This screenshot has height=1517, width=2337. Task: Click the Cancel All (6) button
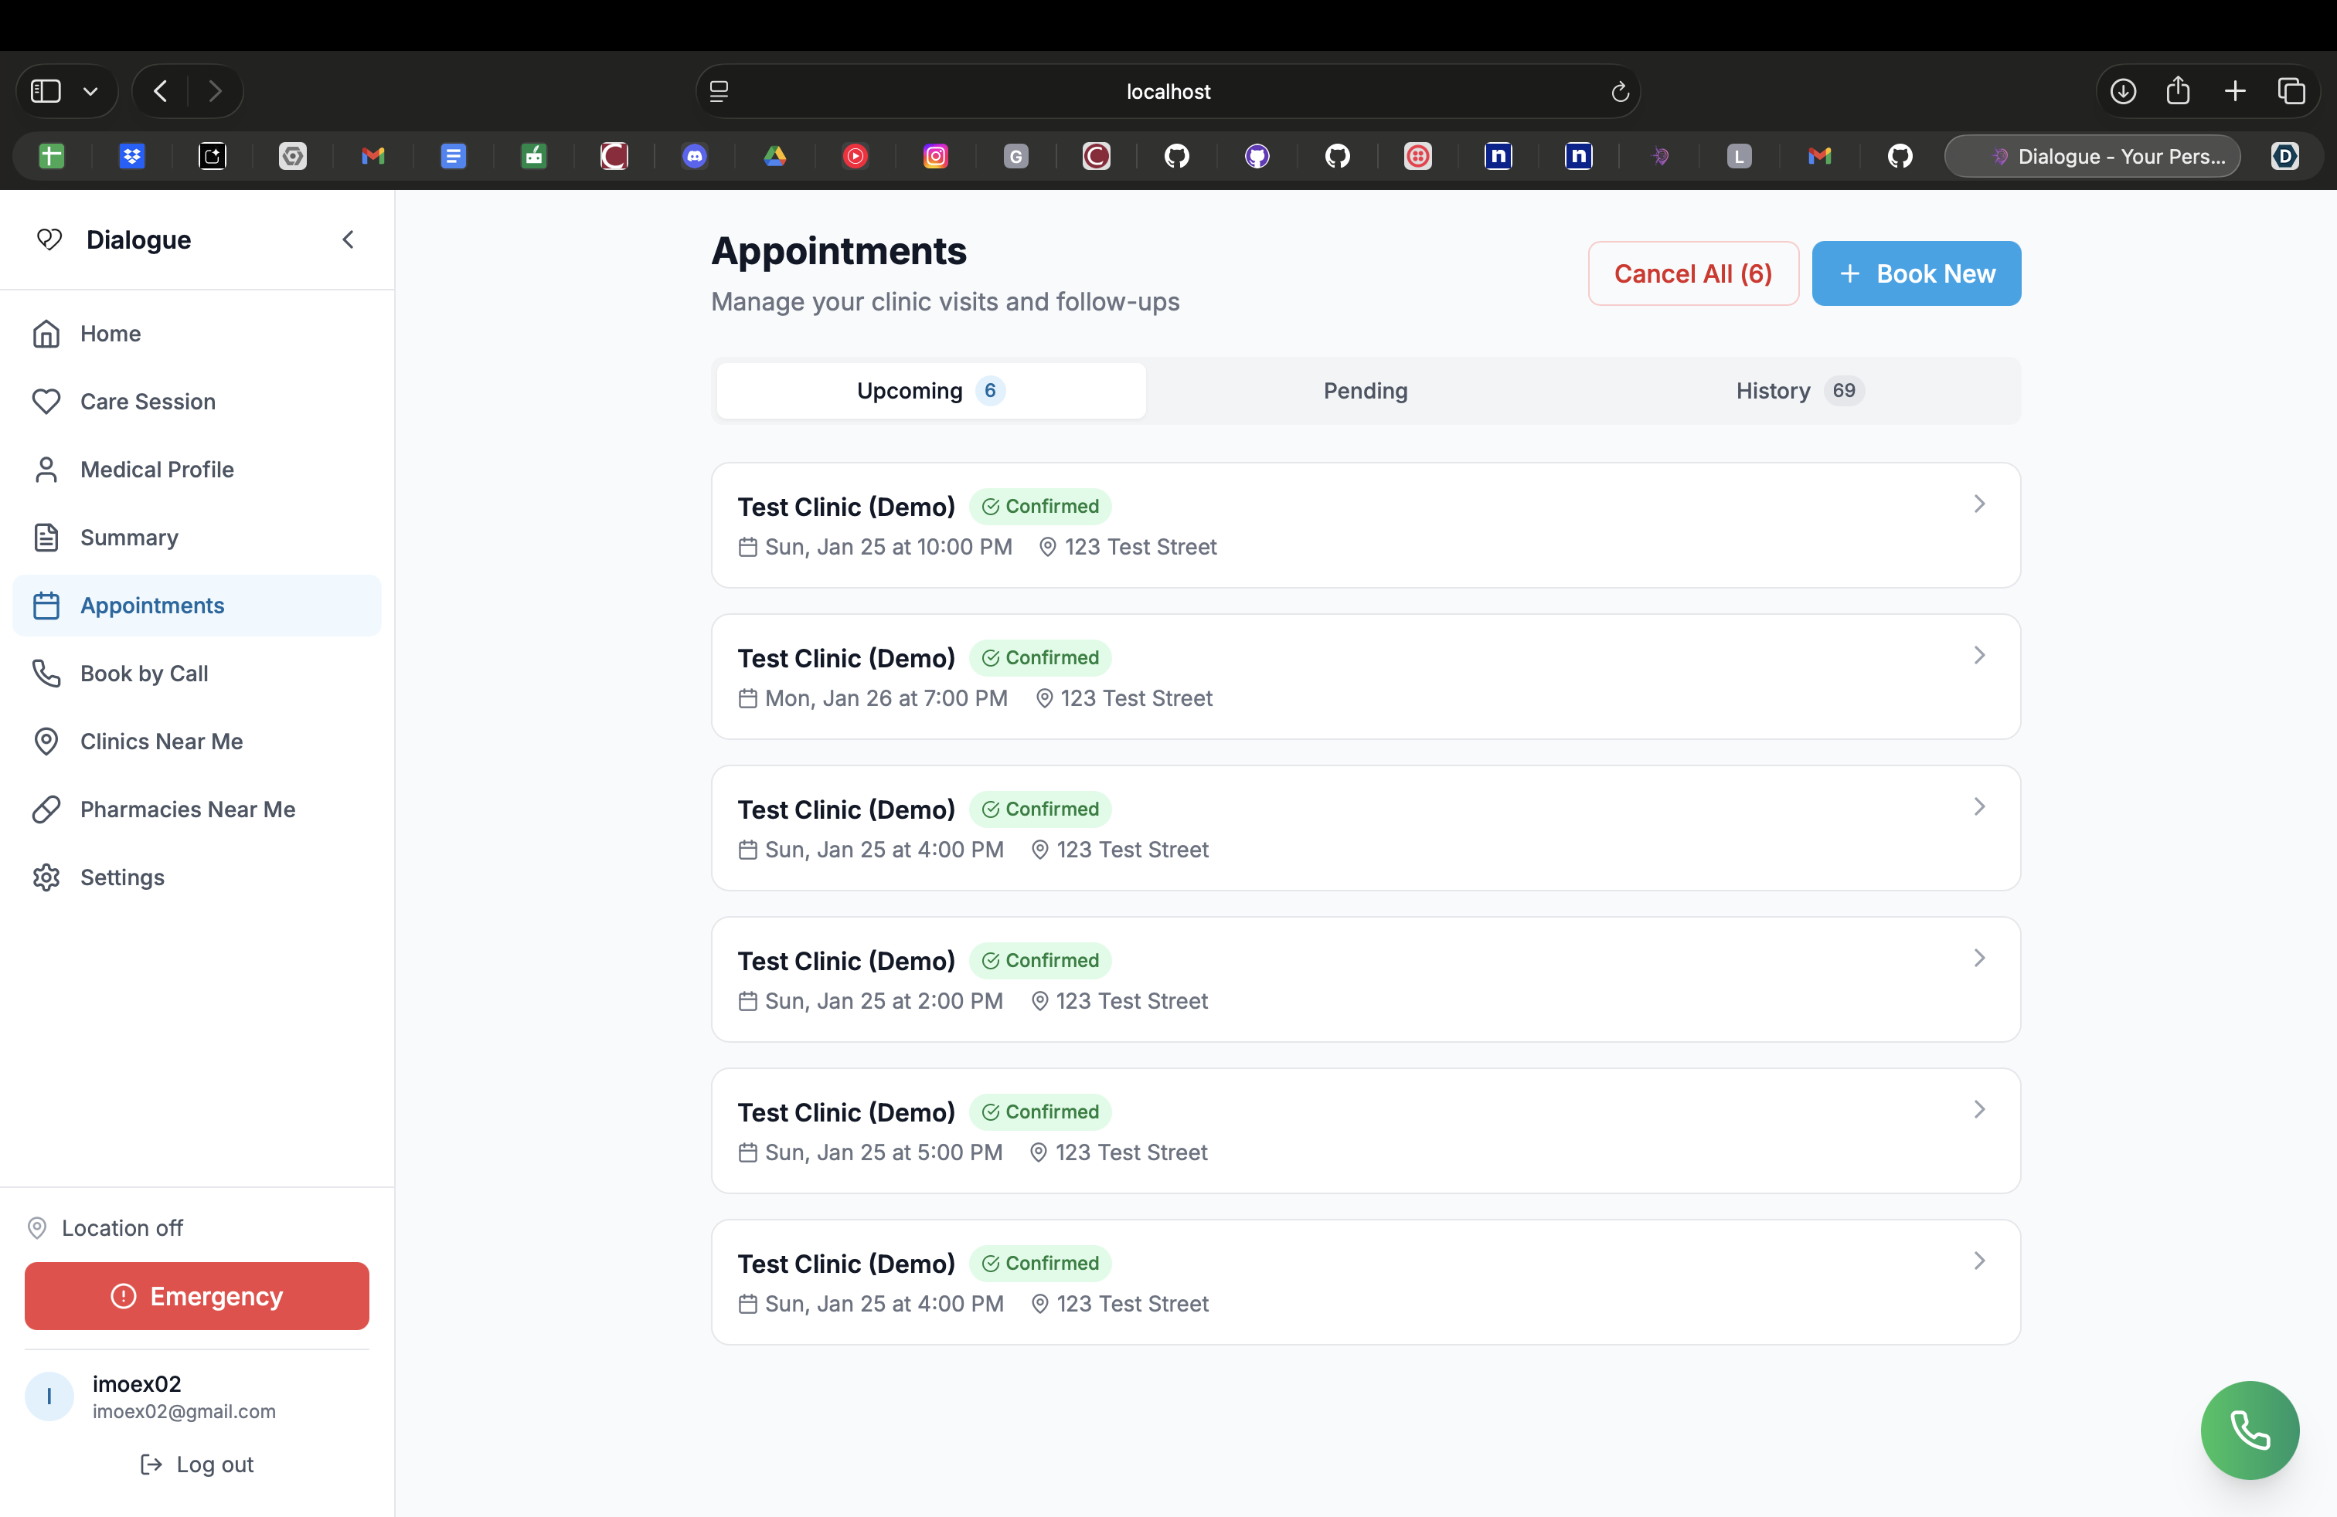(x=1692, y=273)
